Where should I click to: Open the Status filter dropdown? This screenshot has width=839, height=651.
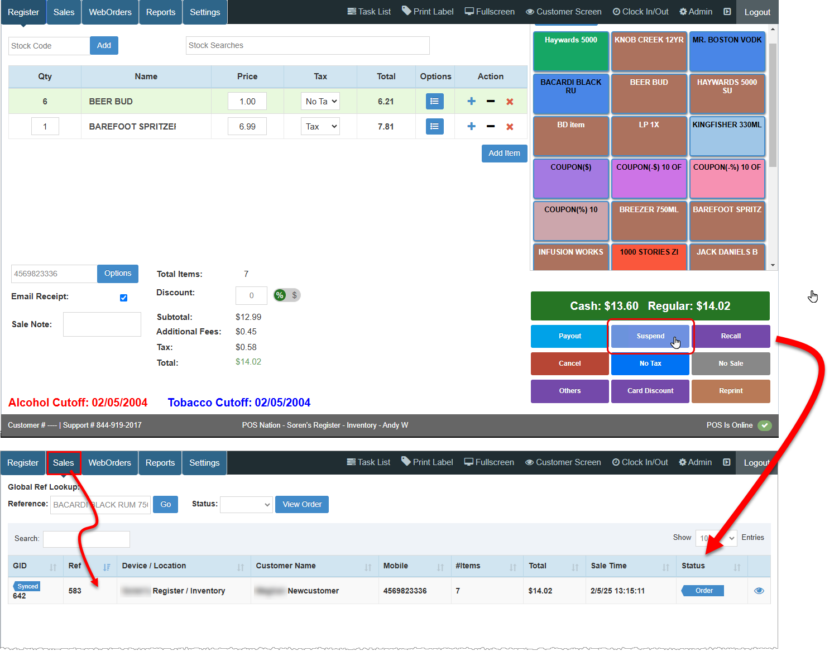pyautogui.click(x=246, y=504)
